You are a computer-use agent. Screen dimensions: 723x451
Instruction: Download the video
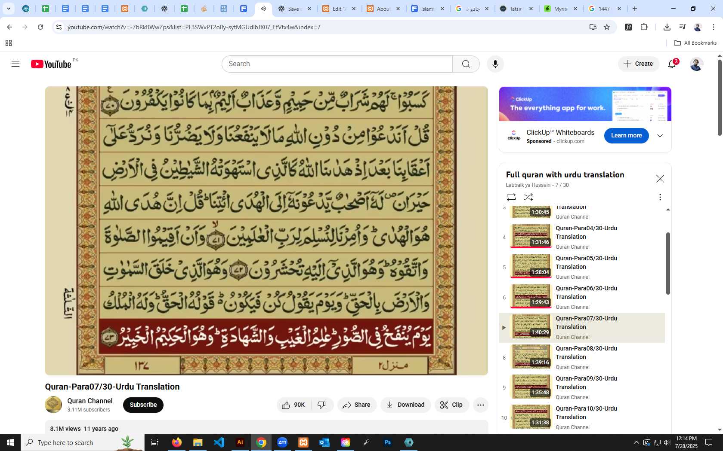click(x=405, y=405)
